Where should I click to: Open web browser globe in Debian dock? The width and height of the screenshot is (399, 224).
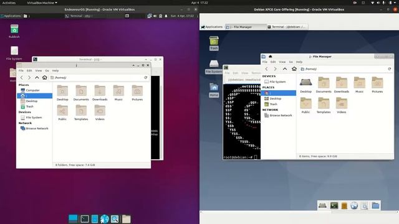pyautogui.click(x=354, y=205)
